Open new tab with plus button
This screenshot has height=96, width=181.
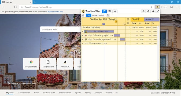click(x=35, y=2)
